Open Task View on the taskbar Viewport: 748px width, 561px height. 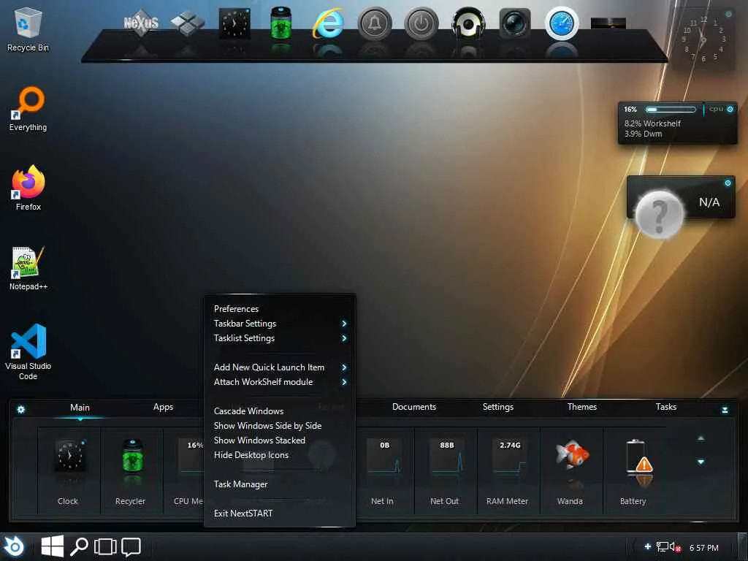click(x=105, y=546)
